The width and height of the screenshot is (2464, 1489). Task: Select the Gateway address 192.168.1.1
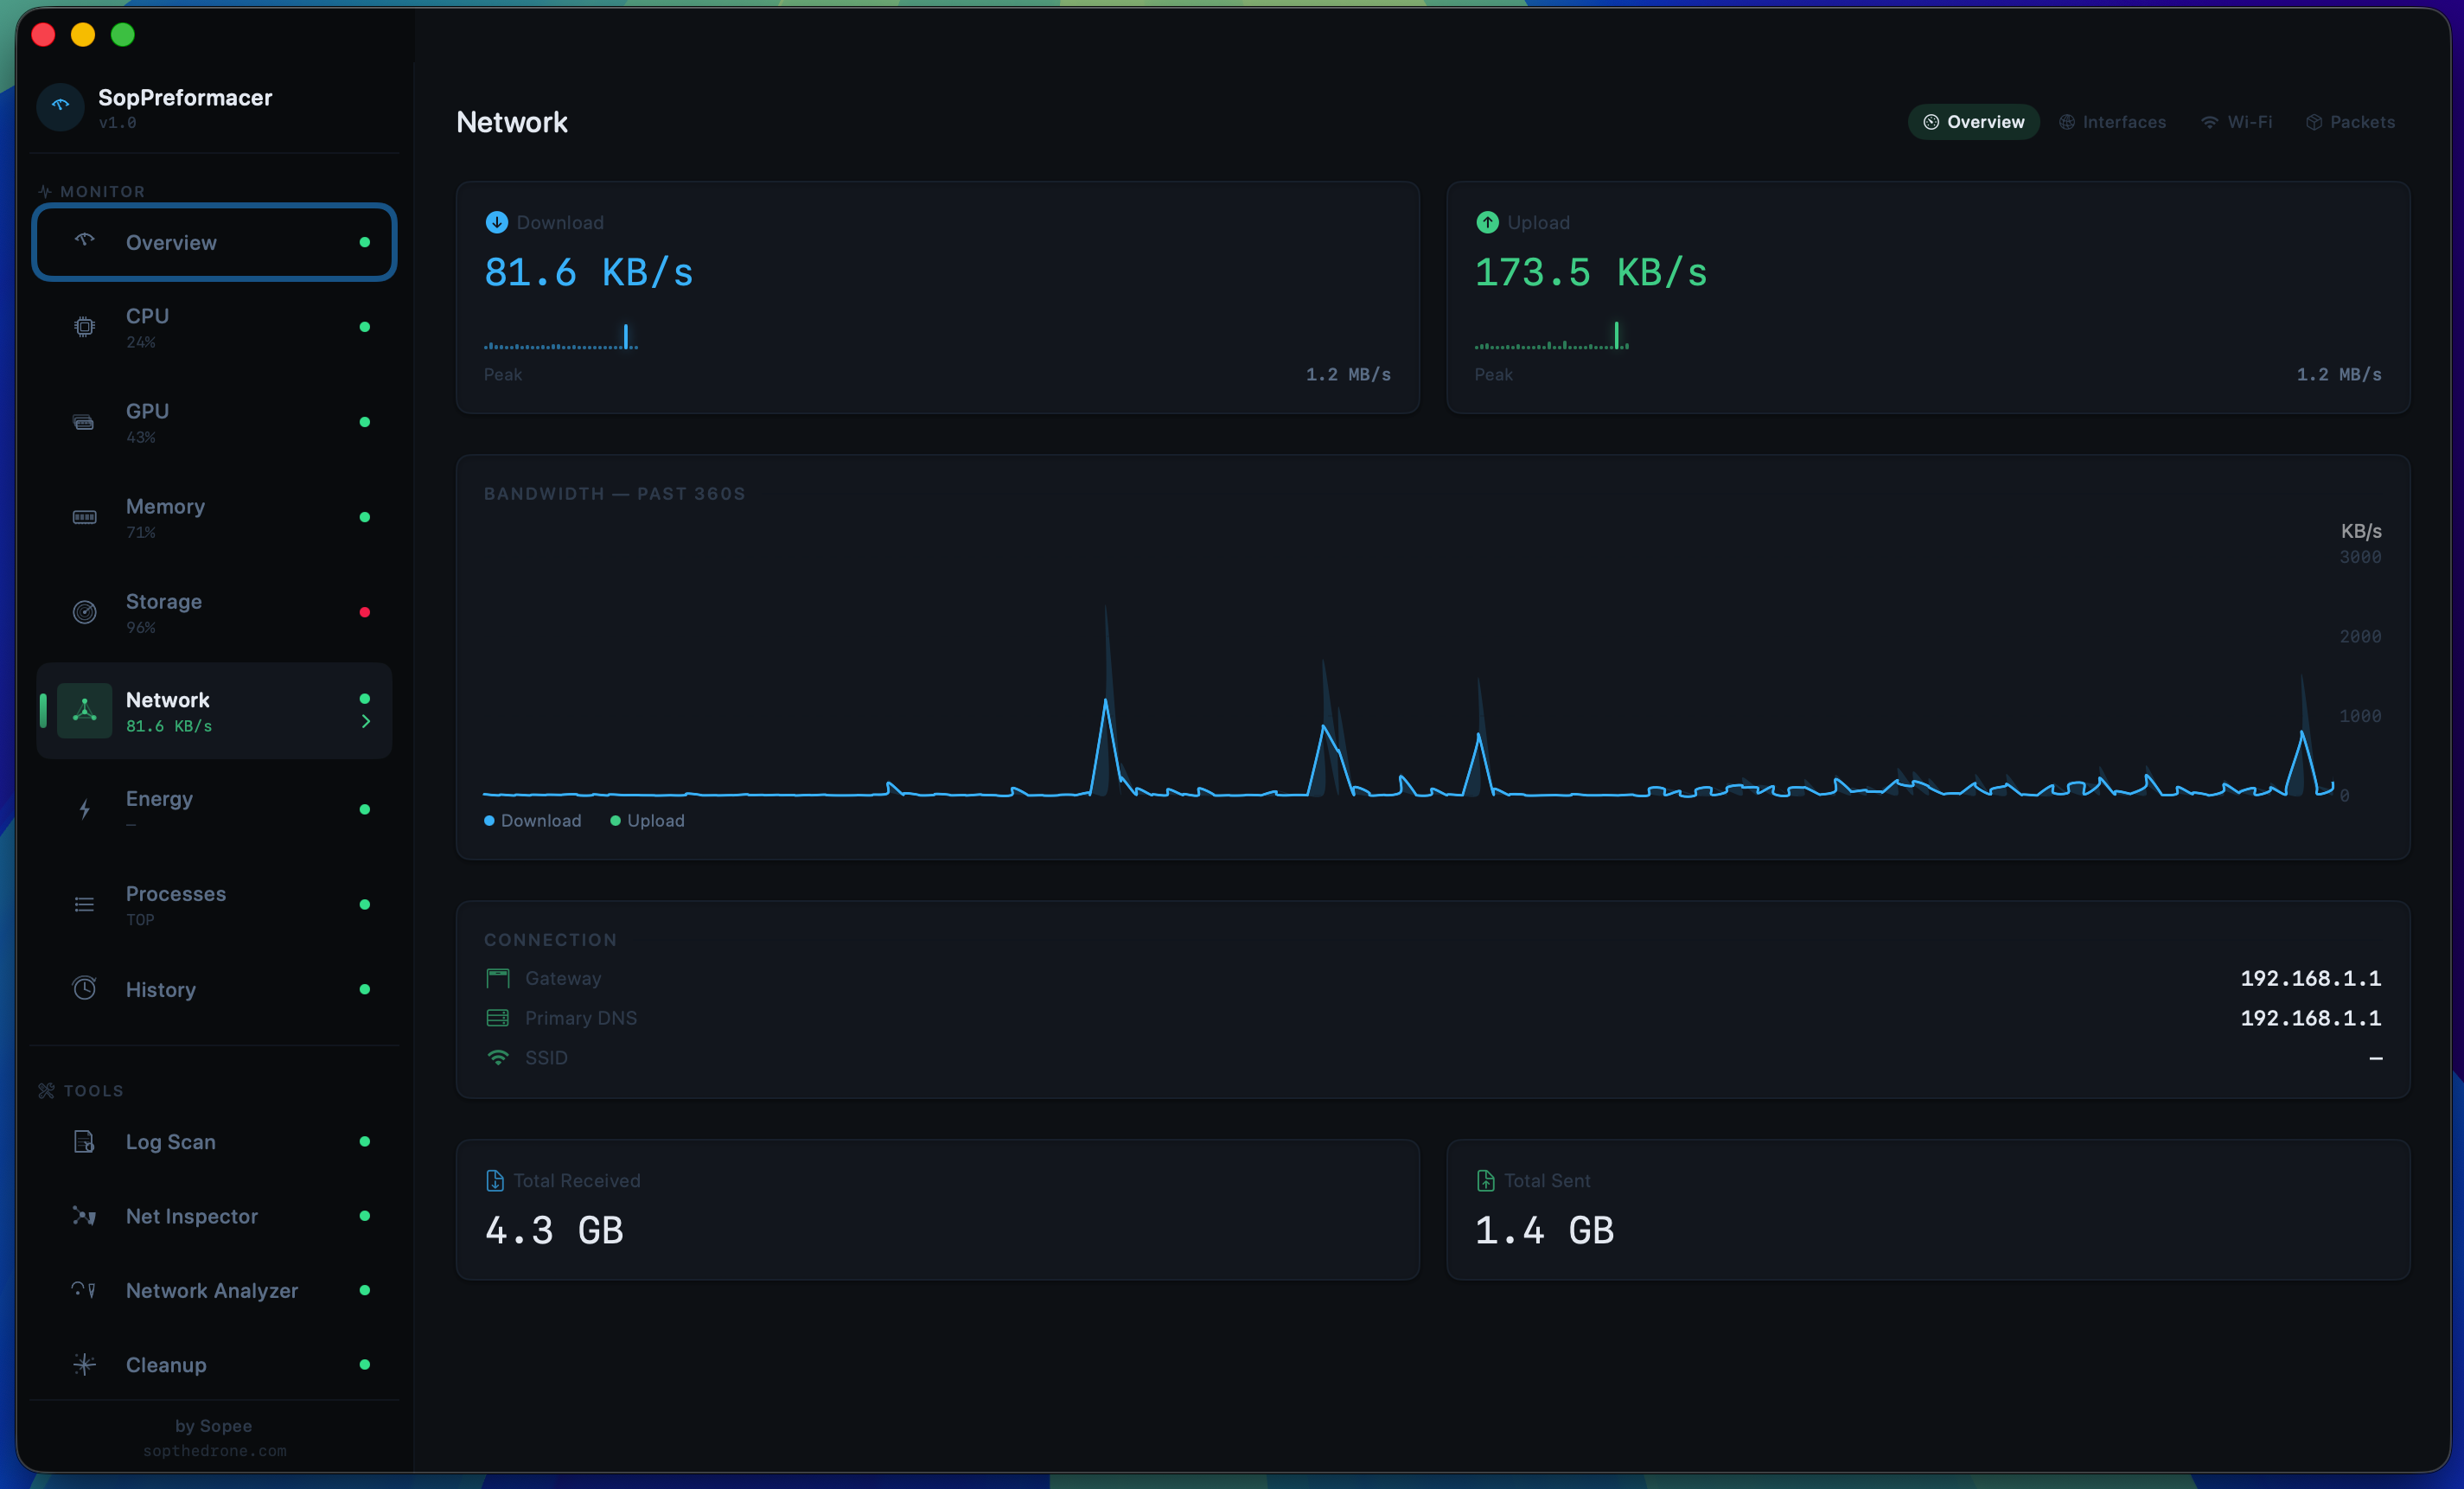(x=2310, y=978)
